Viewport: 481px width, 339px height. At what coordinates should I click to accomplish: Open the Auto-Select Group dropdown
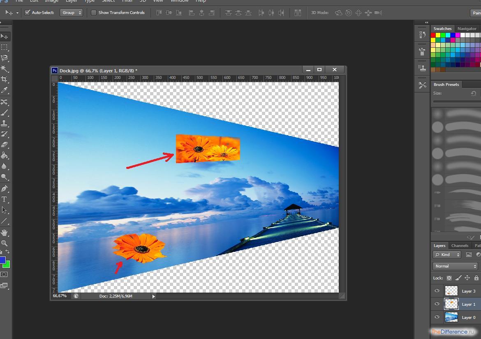(72, 12)
